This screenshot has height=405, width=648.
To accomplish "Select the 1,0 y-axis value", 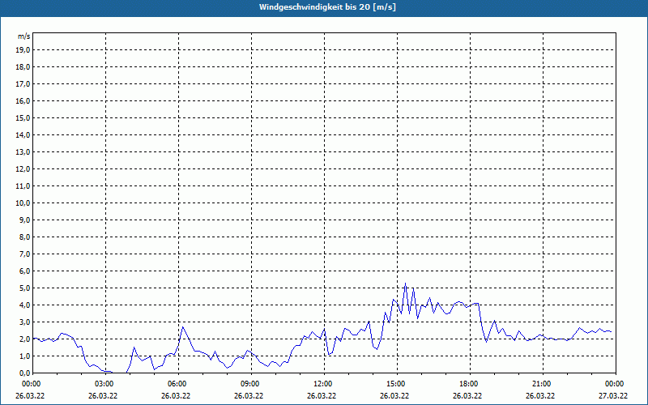I will 24,356.
